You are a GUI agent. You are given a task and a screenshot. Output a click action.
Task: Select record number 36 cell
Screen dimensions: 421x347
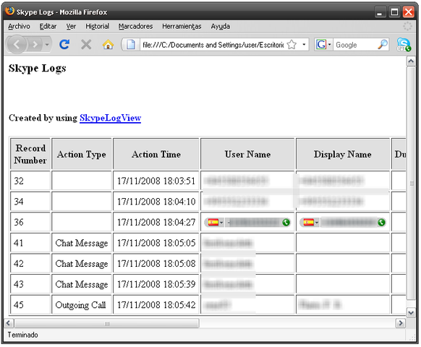click(30, 222)
